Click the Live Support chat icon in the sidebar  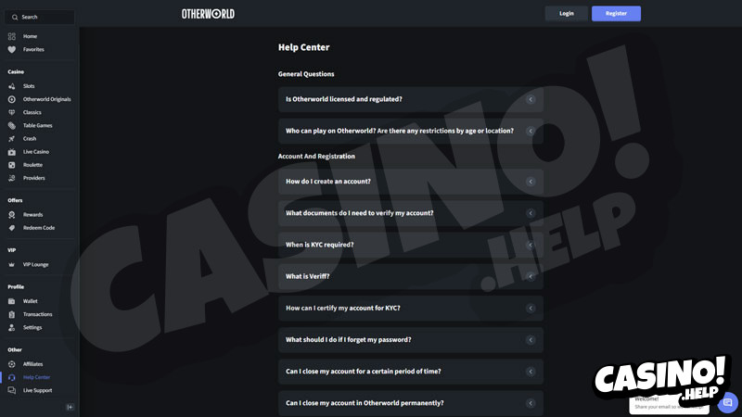tap(12, 390)
